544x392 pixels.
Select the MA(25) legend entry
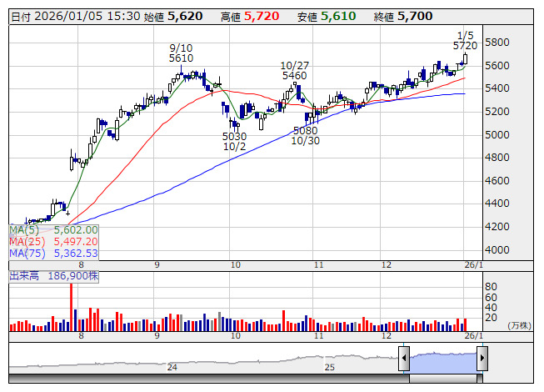53,242
